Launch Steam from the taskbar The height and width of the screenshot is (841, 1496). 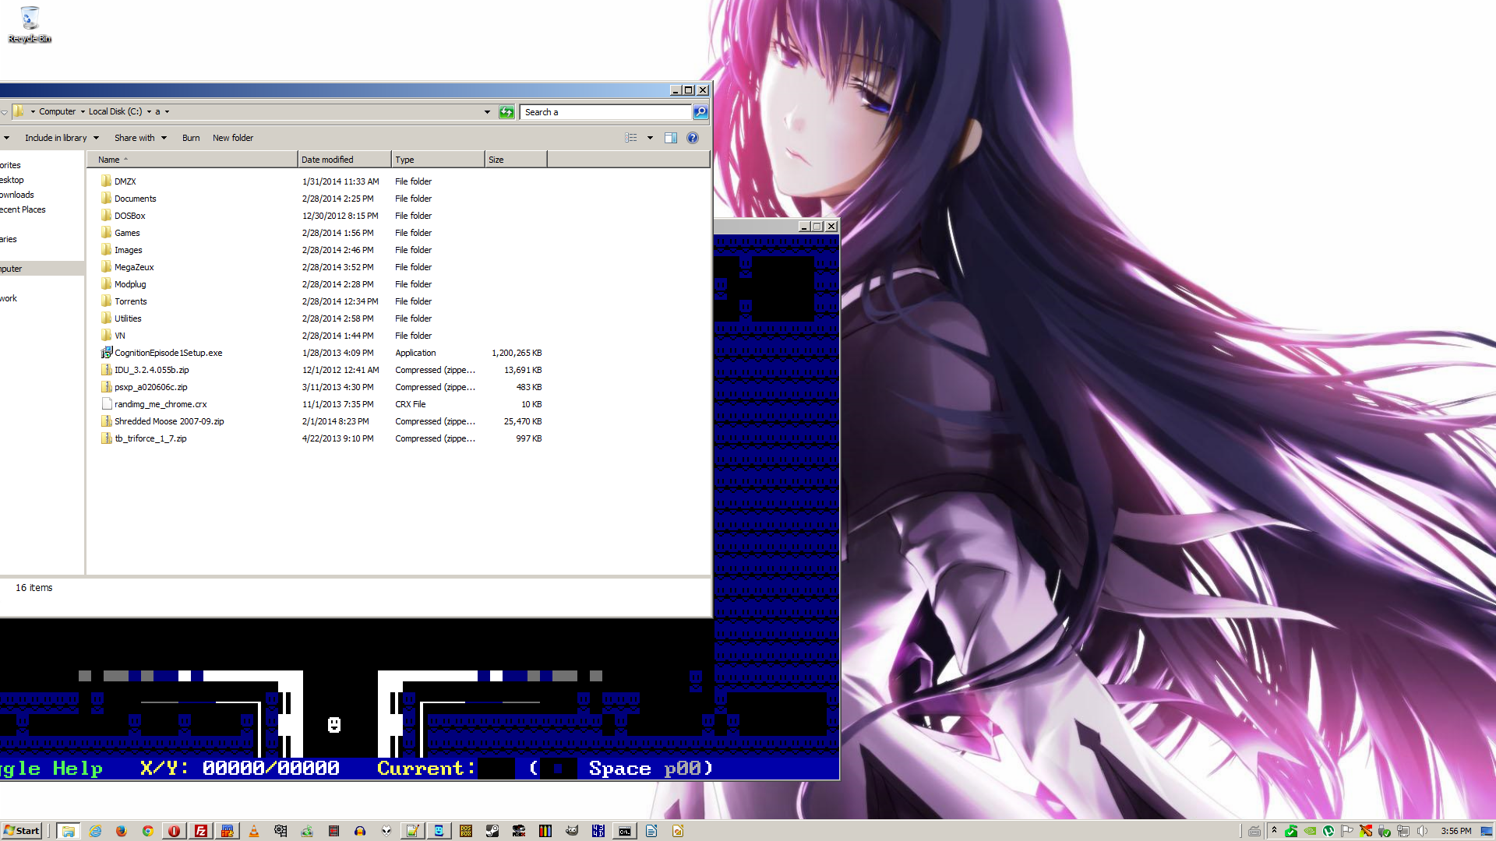click(x=492, y=831)
